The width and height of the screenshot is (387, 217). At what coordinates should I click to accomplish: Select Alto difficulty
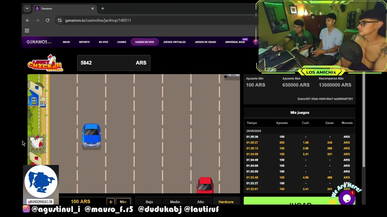(x=200, y=202)
